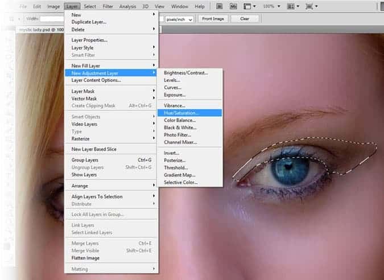This screenshot has height=280, width=384.
Task: Open the Arrange Documents dropdown arrow
Action: click(298, 6)
